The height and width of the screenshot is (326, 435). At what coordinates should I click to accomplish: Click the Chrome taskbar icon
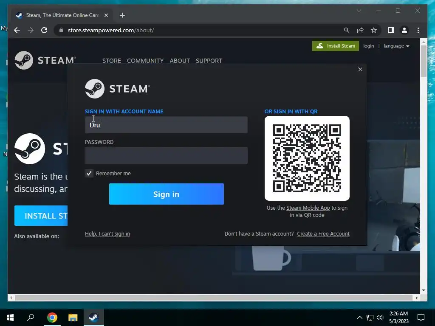(52, 318)
